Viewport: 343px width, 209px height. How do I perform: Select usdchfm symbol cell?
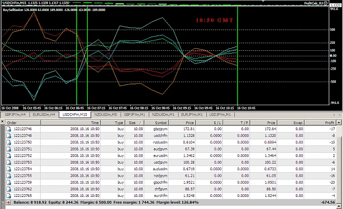tap(160, 136)
